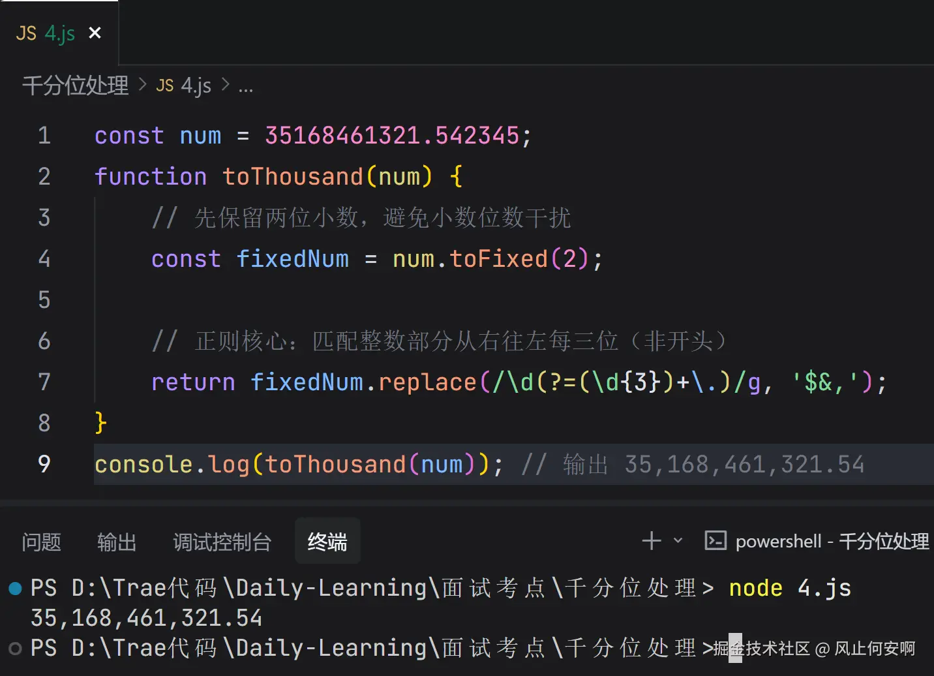Click the hollow circle marker on last prompt
The height and width of the screenshot is (676, 934).
click(x=15, y=649)
